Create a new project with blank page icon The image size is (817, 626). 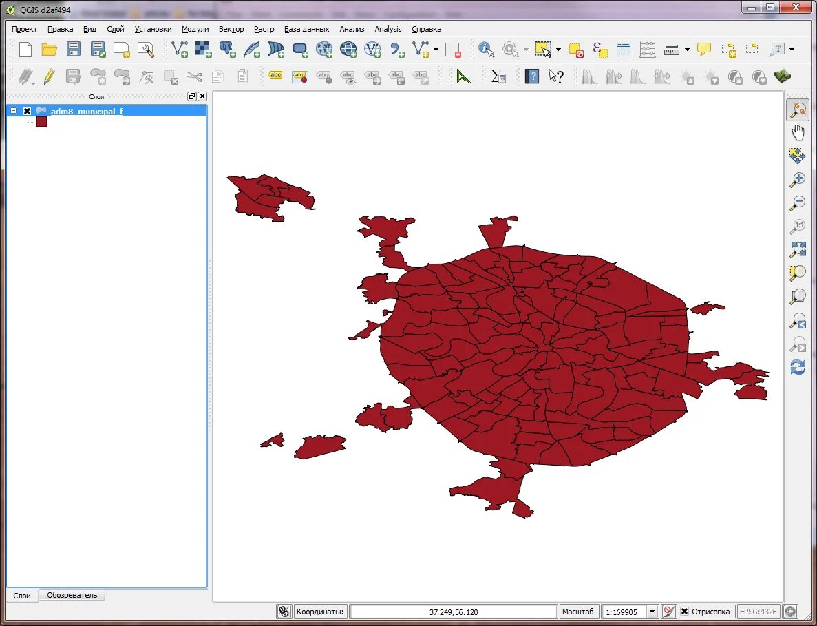[x=25, y=50]
